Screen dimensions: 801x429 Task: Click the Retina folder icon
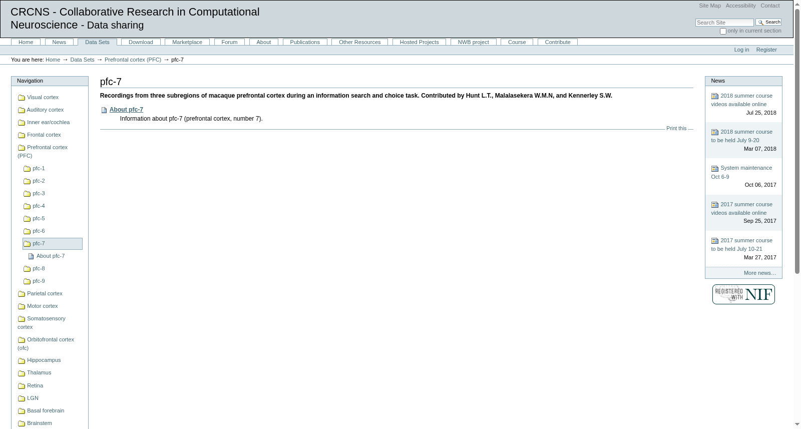pos(22,386)
